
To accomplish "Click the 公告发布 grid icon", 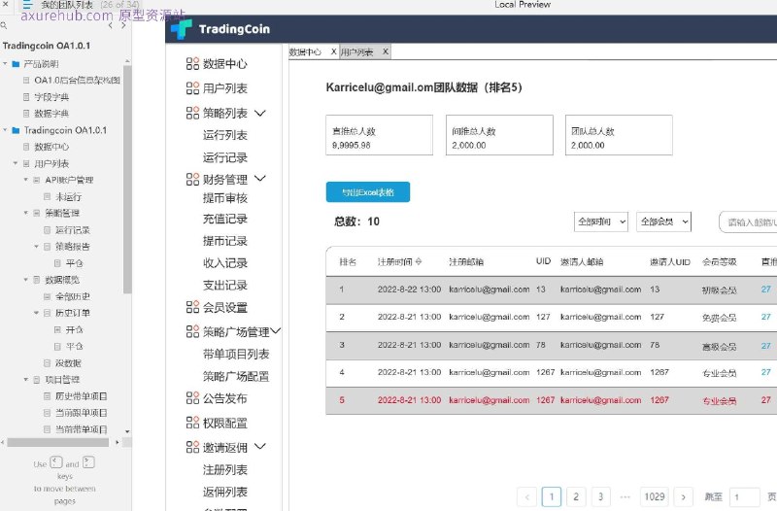I will (192, 398).
